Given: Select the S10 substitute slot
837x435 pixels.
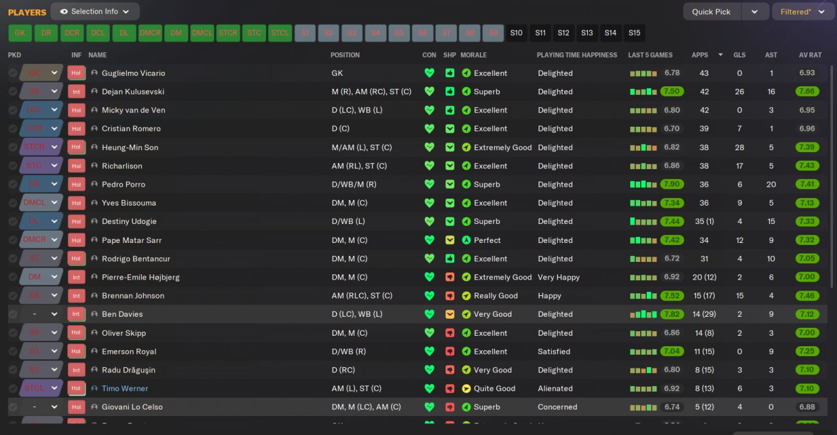Looking at the screenshot, I should click(x=517, y=33).
